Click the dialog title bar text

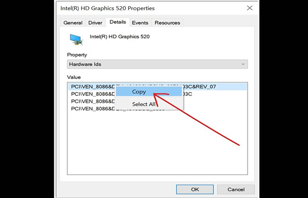pyautogui.click(x=107, y=8)
